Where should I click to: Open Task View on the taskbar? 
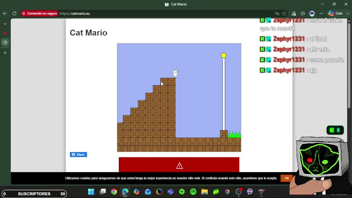click(103, 192)
